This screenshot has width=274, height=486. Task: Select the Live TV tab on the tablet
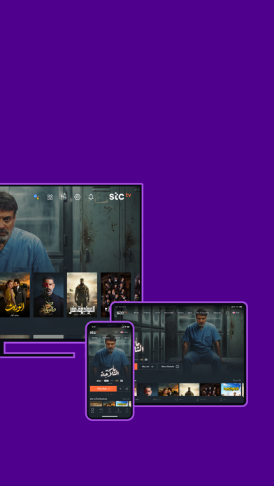(157, 313)
